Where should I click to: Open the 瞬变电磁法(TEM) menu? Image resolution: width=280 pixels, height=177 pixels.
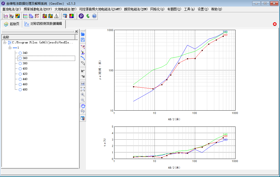pos(136,9)
